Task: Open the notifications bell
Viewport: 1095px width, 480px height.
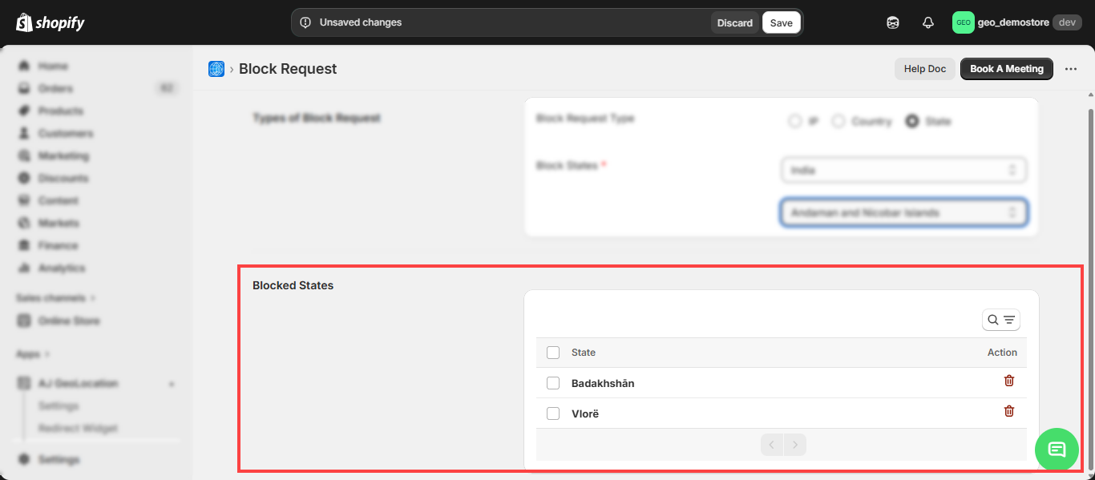Action: coord(927,22)
